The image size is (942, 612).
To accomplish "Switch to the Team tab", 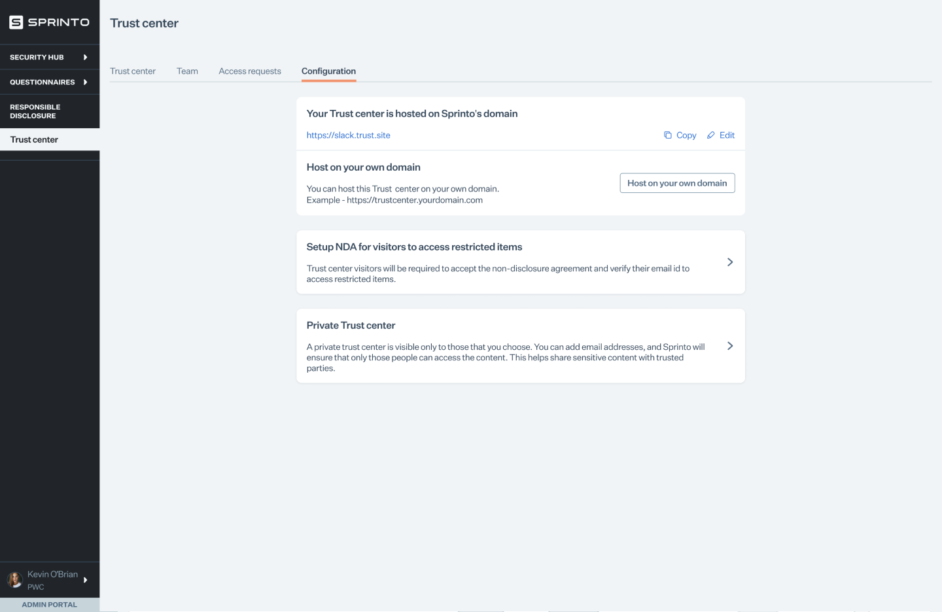I will [187, 71].
